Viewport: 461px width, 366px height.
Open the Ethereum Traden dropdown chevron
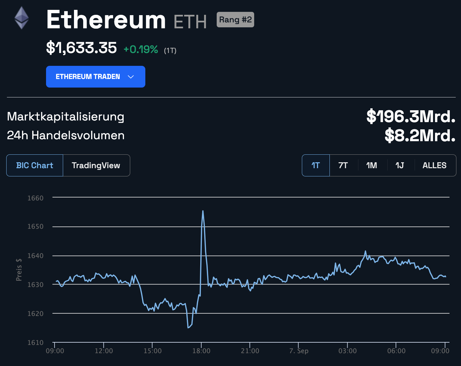[x=131, y=77]
